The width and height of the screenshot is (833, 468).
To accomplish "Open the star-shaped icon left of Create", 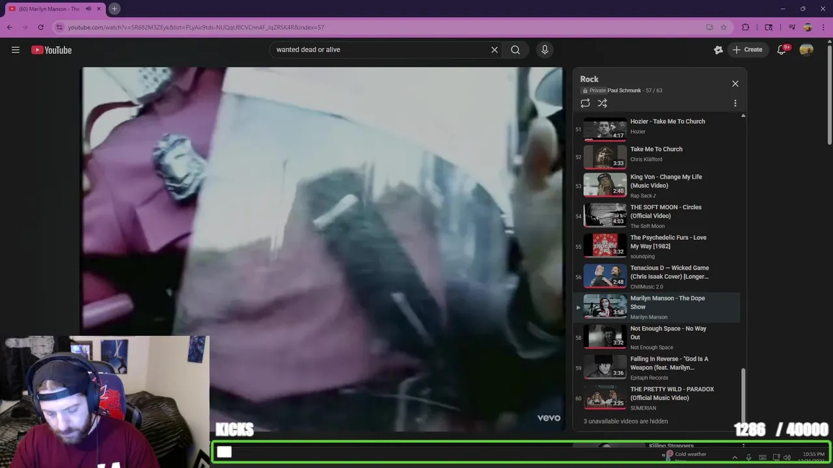I will [718, 50].
